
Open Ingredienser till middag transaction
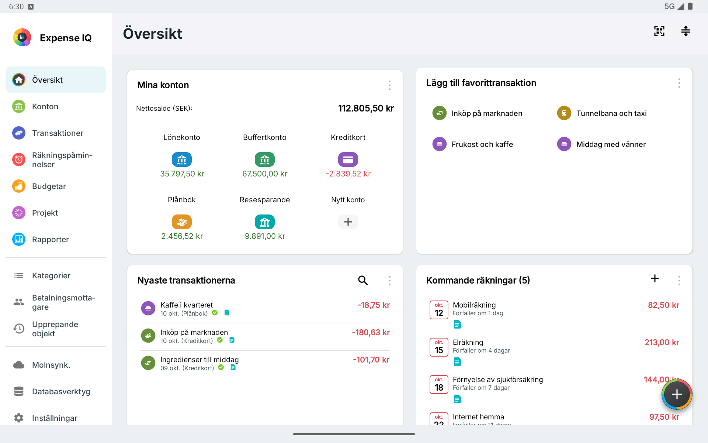pyautogui.click(x=265, y=364)
